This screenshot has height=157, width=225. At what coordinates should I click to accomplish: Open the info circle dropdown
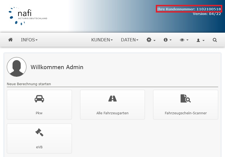coord(168,40)
